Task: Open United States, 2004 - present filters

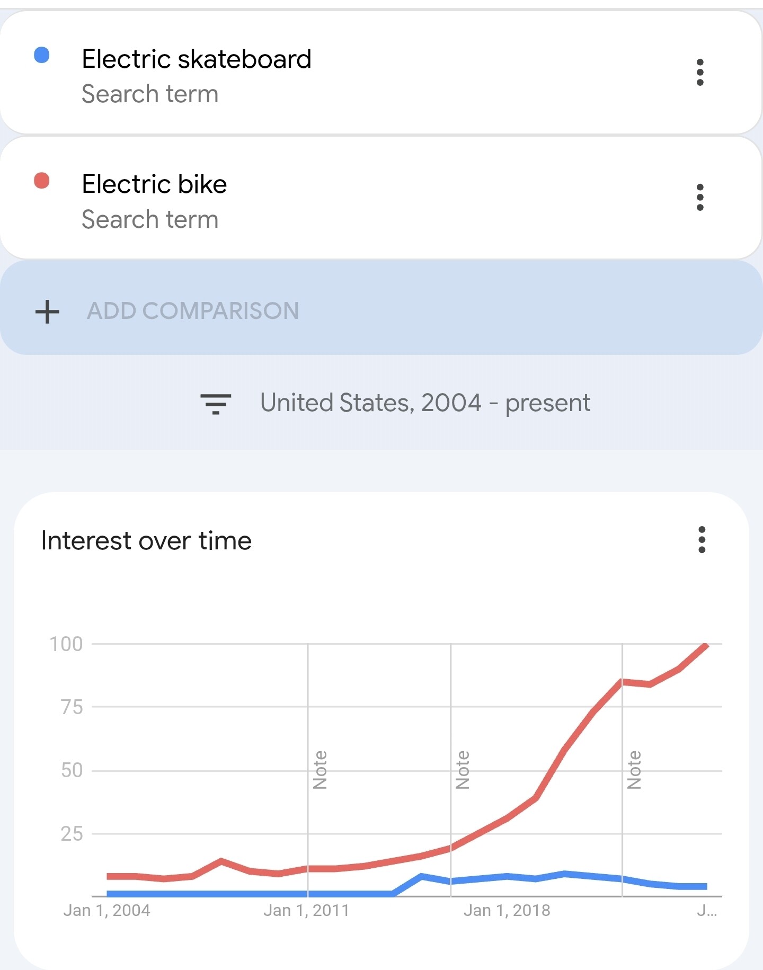Action: [425, 403]
